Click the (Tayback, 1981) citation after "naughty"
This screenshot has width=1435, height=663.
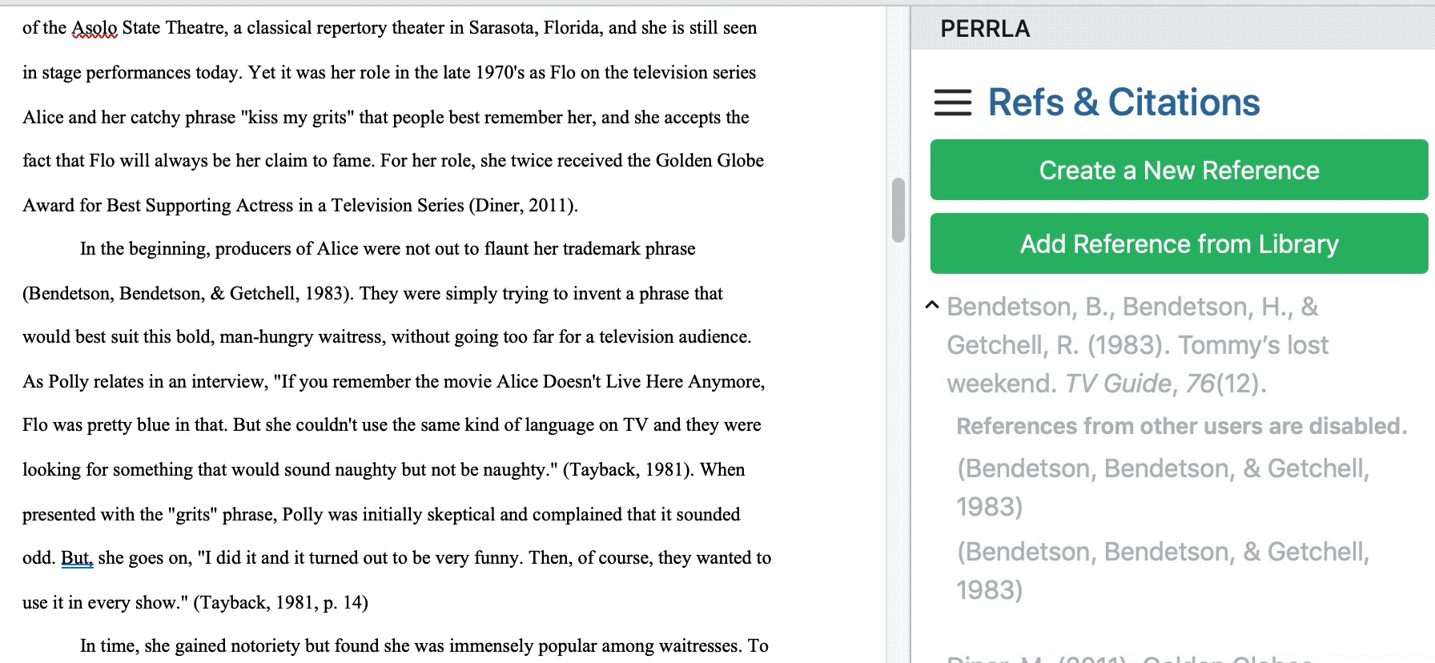click(628, 470)
